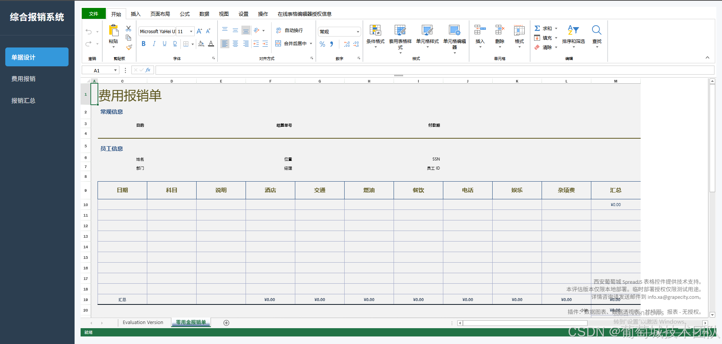Click the Increase Decimal icon
This screenshot has width=722, height=344.
point(347,44)
